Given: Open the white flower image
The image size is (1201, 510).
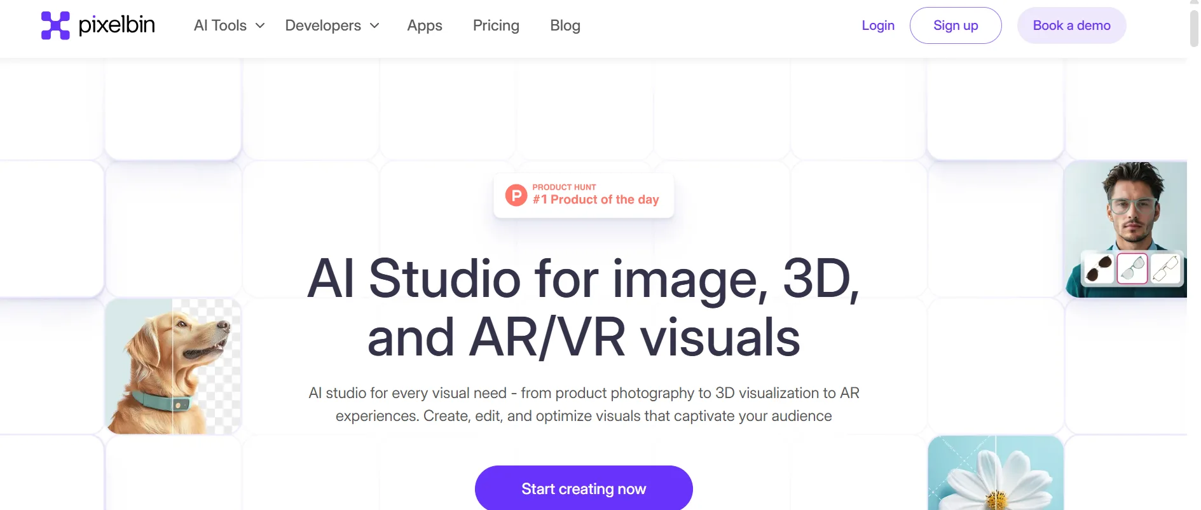Looking at the screenshot, I should pyautogui.click(x=996, y=474).
